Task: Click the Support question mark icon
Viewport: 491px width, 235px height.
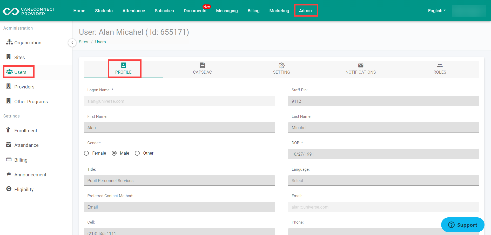Action: 451,225
